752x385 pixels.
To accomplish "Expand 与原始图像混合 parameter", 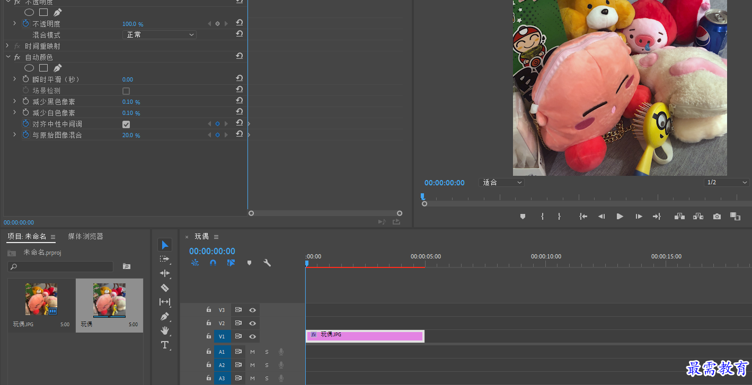I will [x=15, y=135].
